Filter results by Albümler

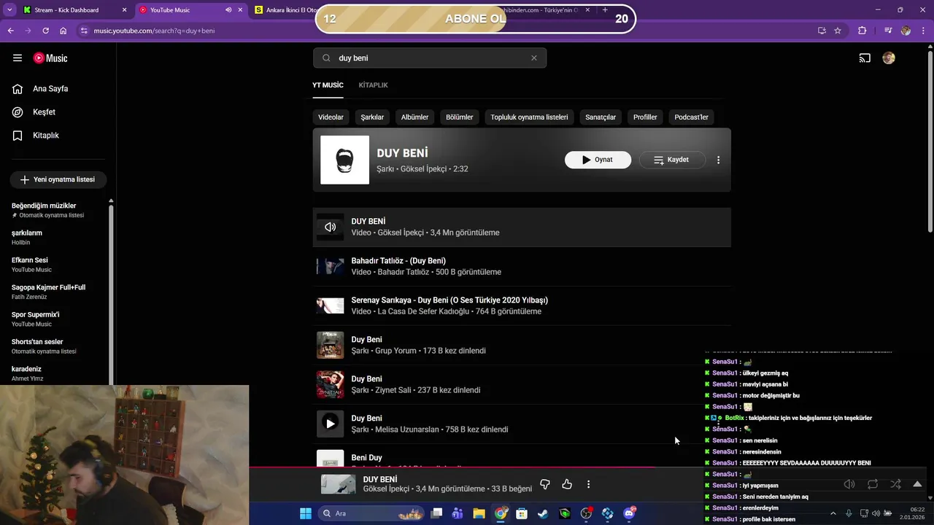414,117
